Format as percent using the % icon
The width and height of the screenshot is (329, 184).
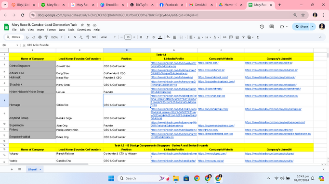[75, 37]
